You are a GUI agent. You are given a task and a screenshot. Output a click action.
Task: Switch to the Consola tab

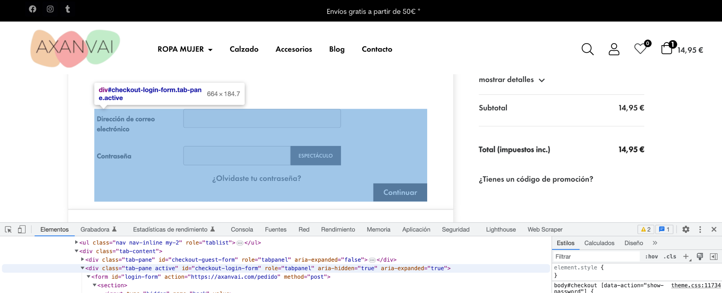pyautogui.click(x=242, y=229)
